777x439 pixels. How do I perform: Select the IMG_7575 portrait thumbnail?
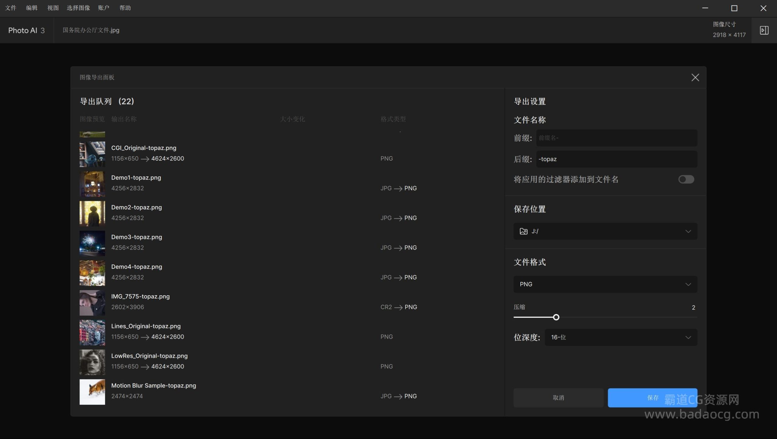pos(92,303)
